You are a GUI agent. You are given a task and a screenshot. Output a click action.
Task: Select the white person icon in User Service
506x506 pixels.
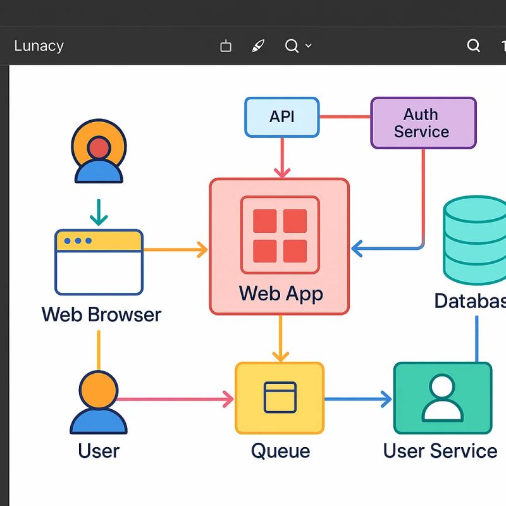[x=443, y=398]
